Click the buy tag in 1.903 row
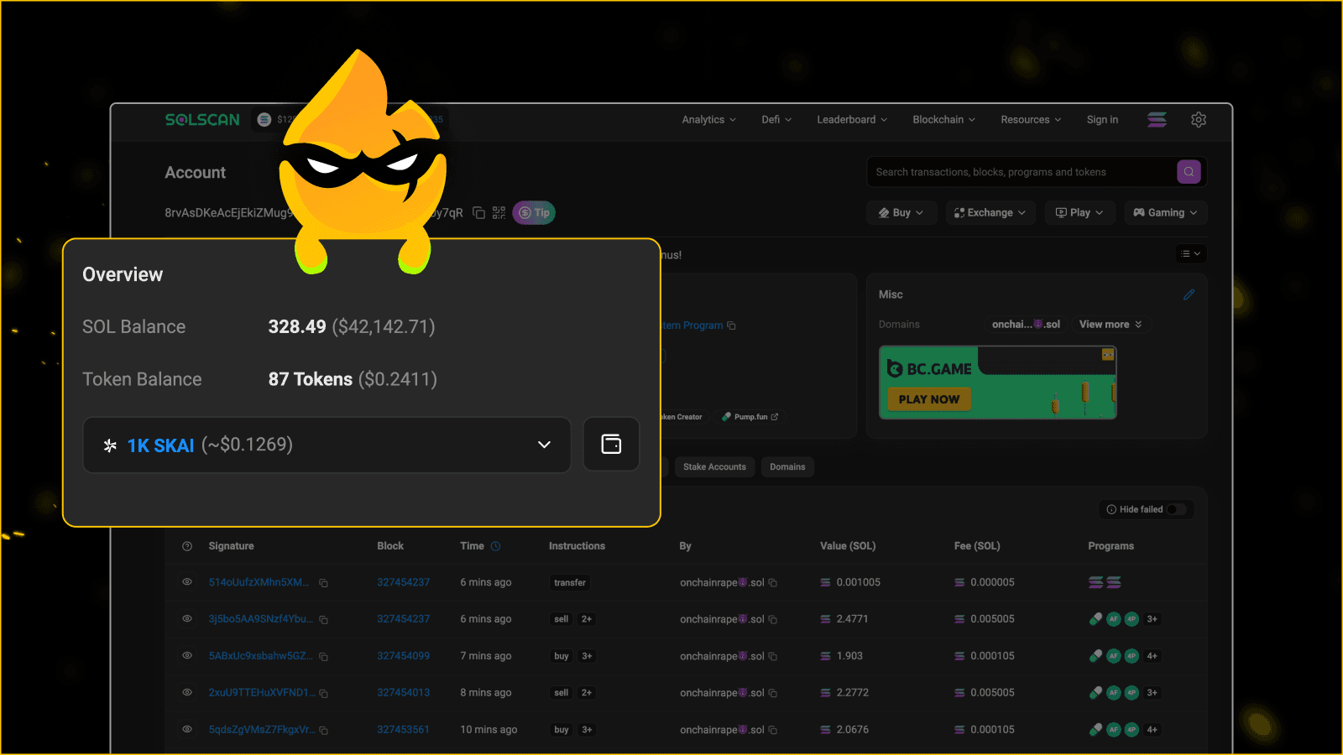This screenshot has height=755, width=1343. (x=562, y=656)
